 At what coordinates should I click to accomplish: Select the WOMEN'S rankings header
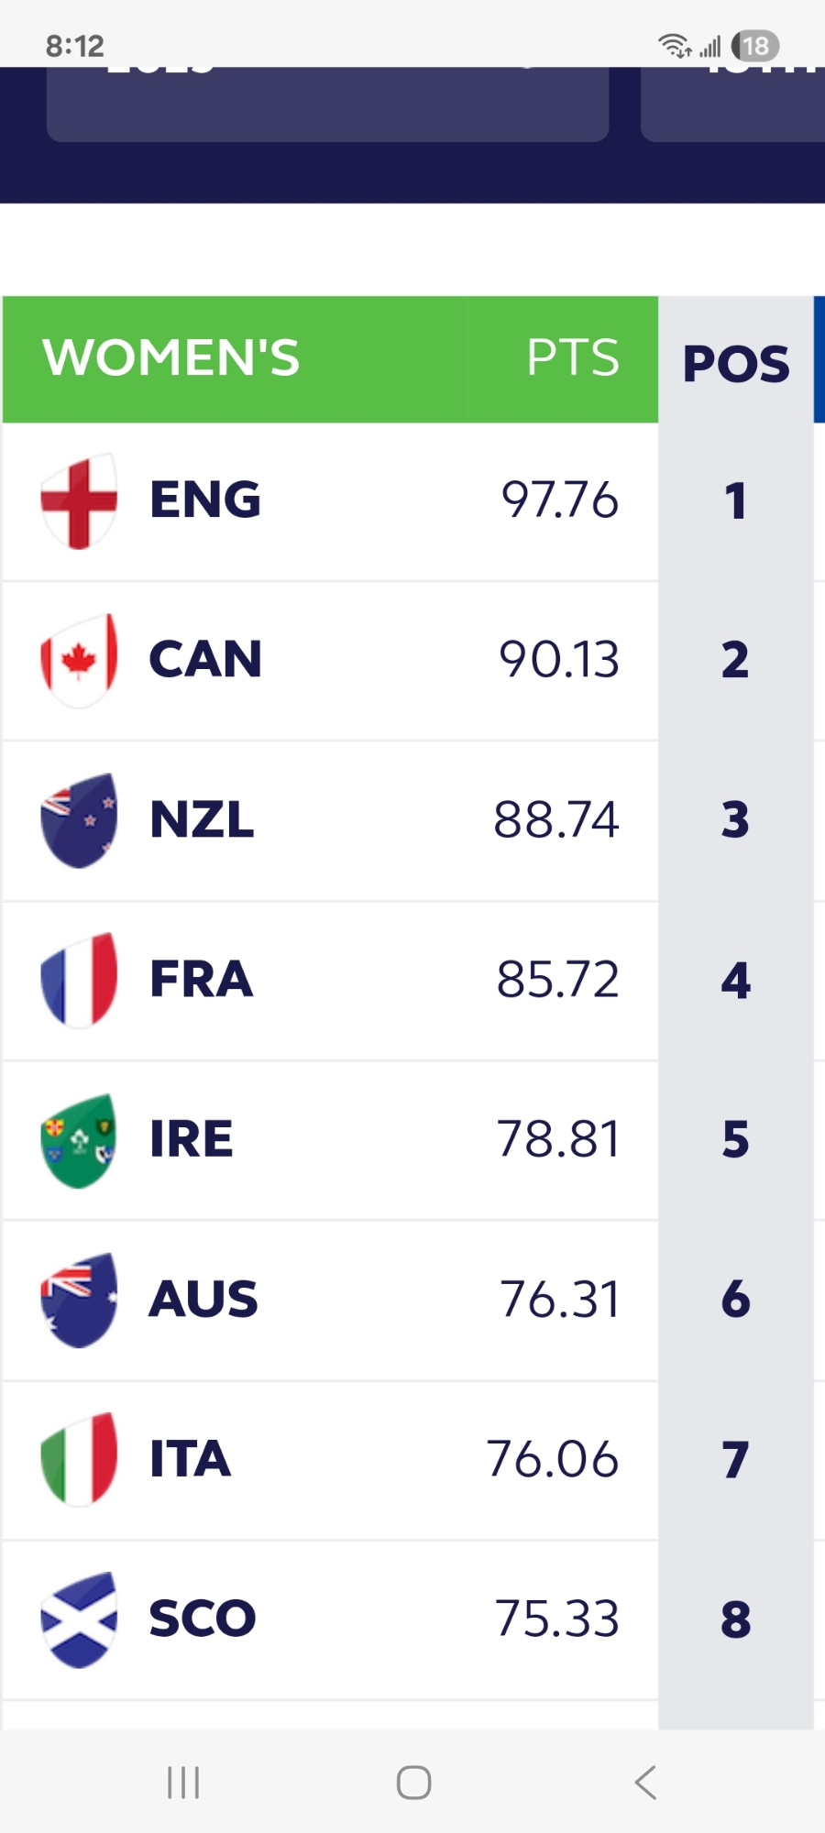(171, 357)
